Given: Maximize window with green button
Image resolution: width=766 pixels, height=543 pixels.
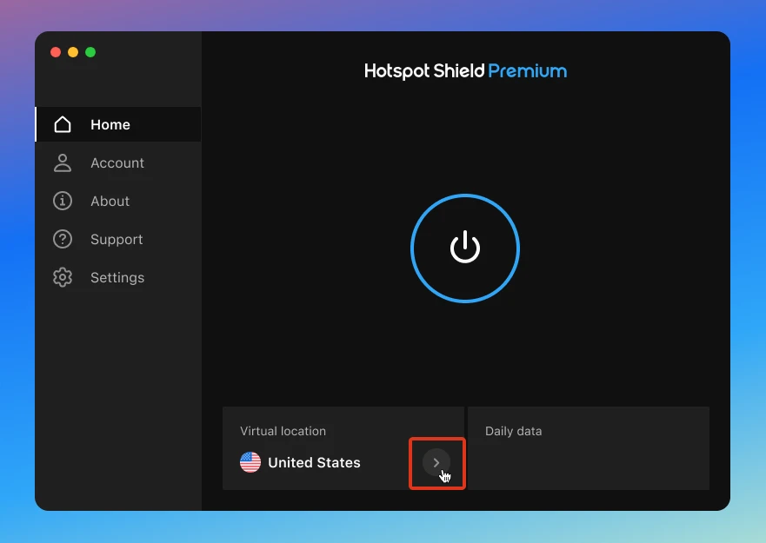Looking at the screenshot, I should 90,52.
